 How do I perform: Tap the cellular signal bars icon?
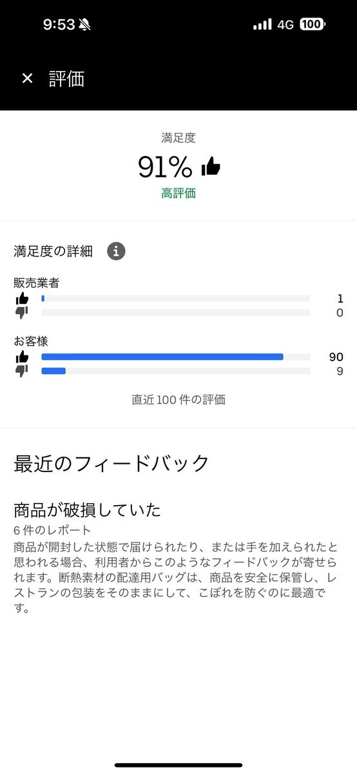tap(262, 25)
